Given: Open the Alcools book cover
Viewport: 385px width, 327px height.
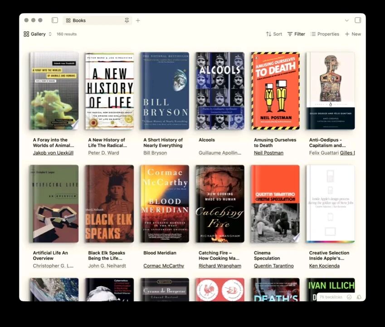Looking at the screenshot, I should 220,91.
